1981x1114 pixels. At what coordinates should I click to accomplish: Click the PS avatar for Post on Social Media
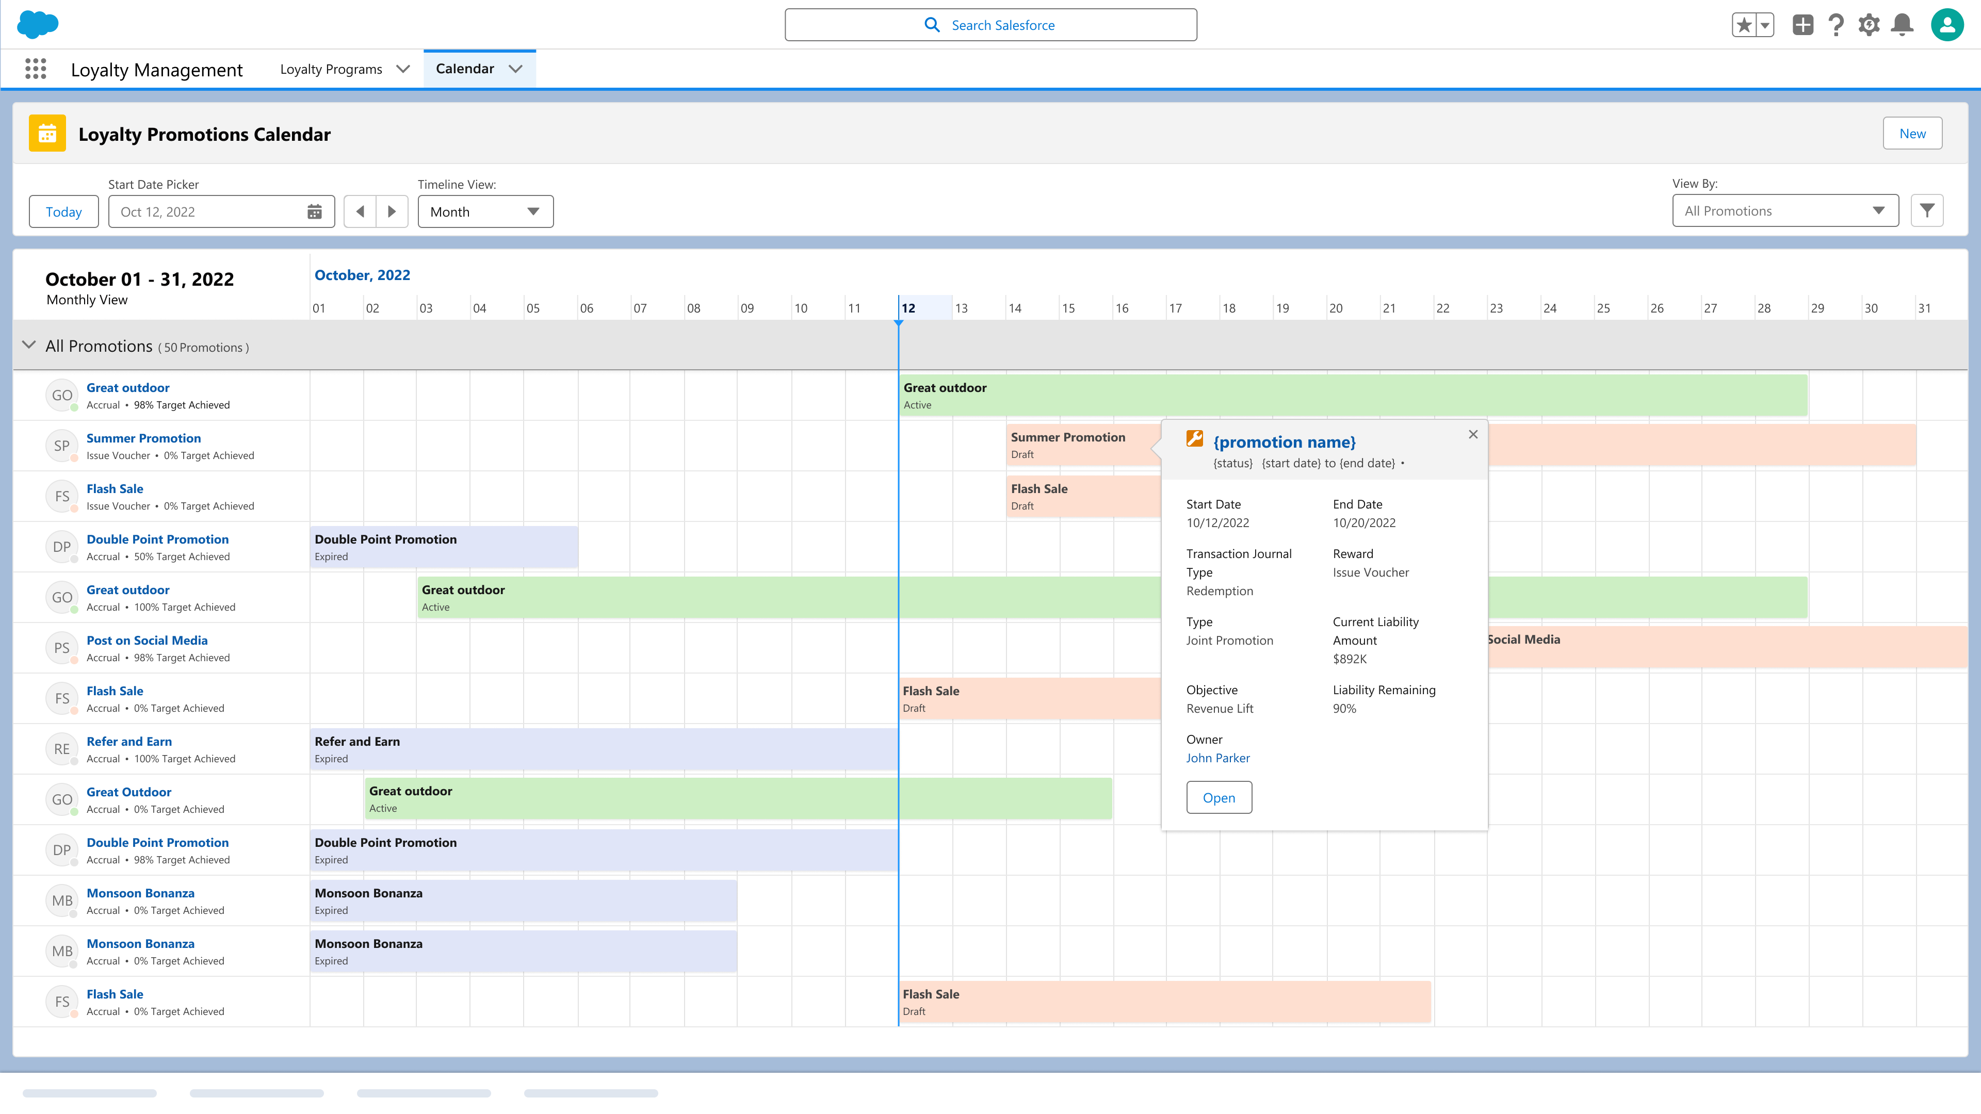(61, 648)
